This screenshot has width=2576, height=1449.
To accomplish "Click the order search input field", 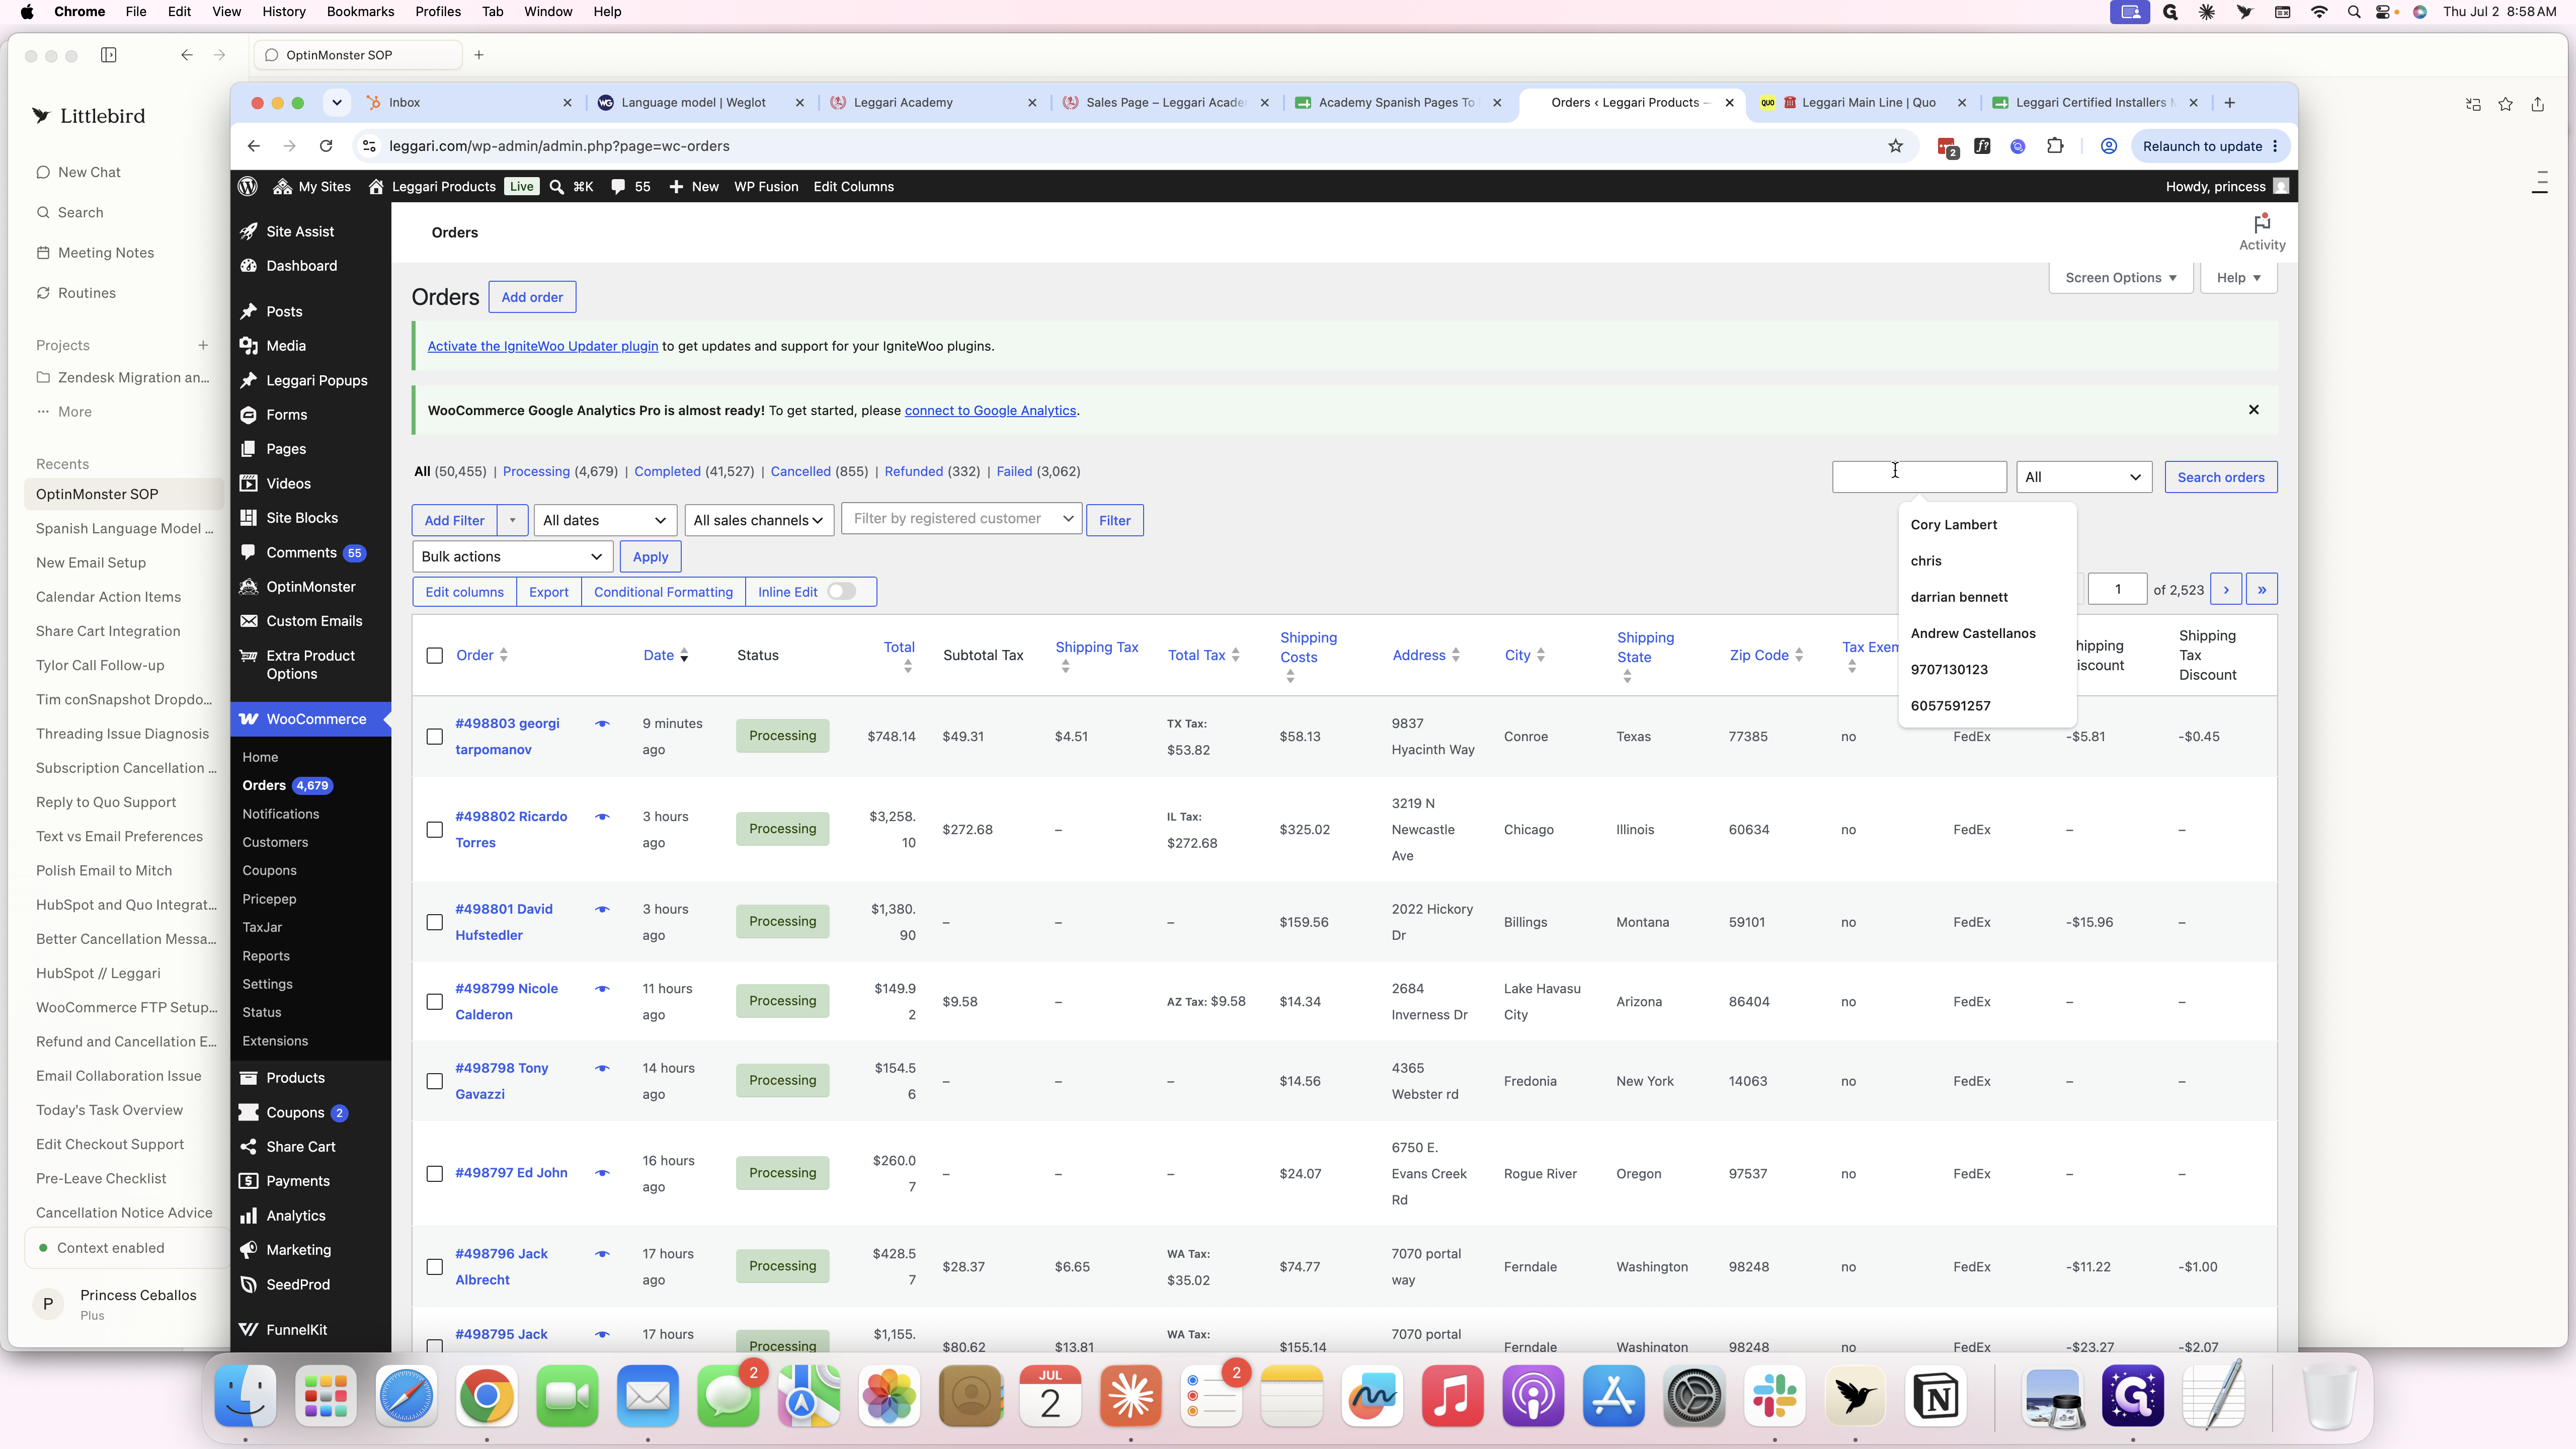I will click(x=1919, y=477).
